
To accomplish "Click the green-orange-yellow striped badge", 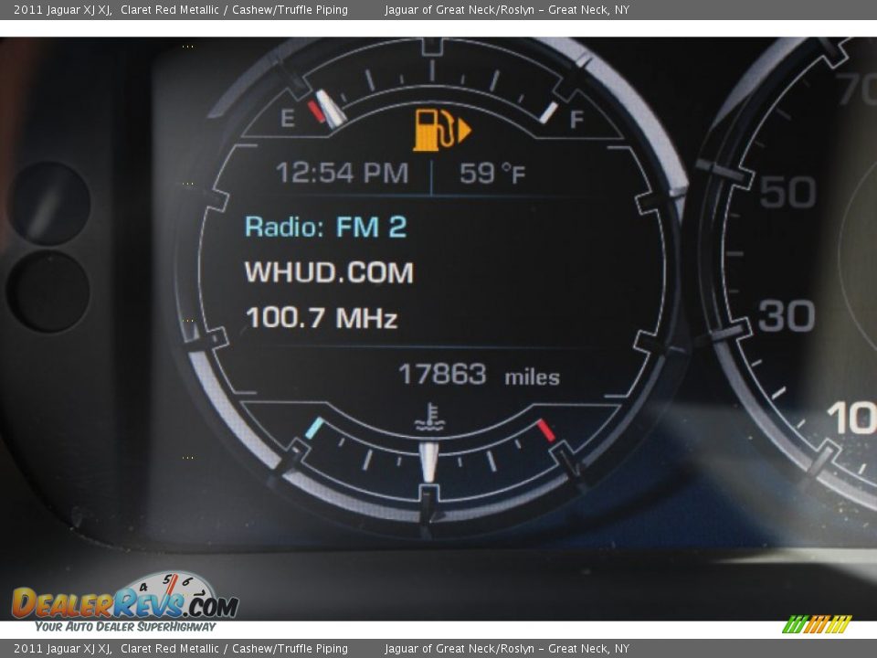I will (817, 624).
